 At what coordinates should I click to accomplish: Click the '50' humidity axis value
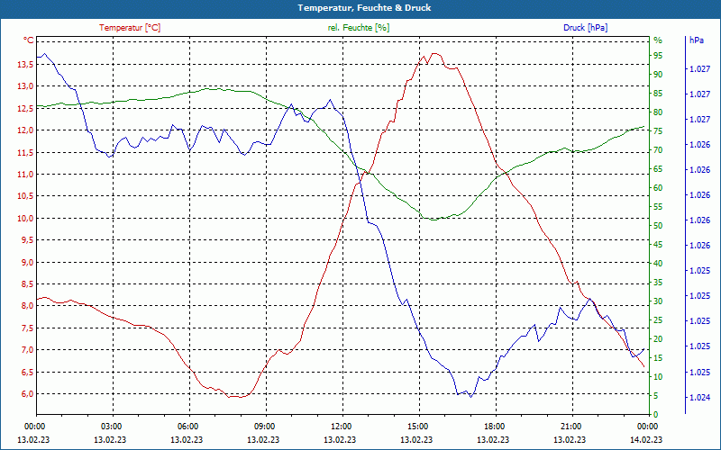(658, 226)
